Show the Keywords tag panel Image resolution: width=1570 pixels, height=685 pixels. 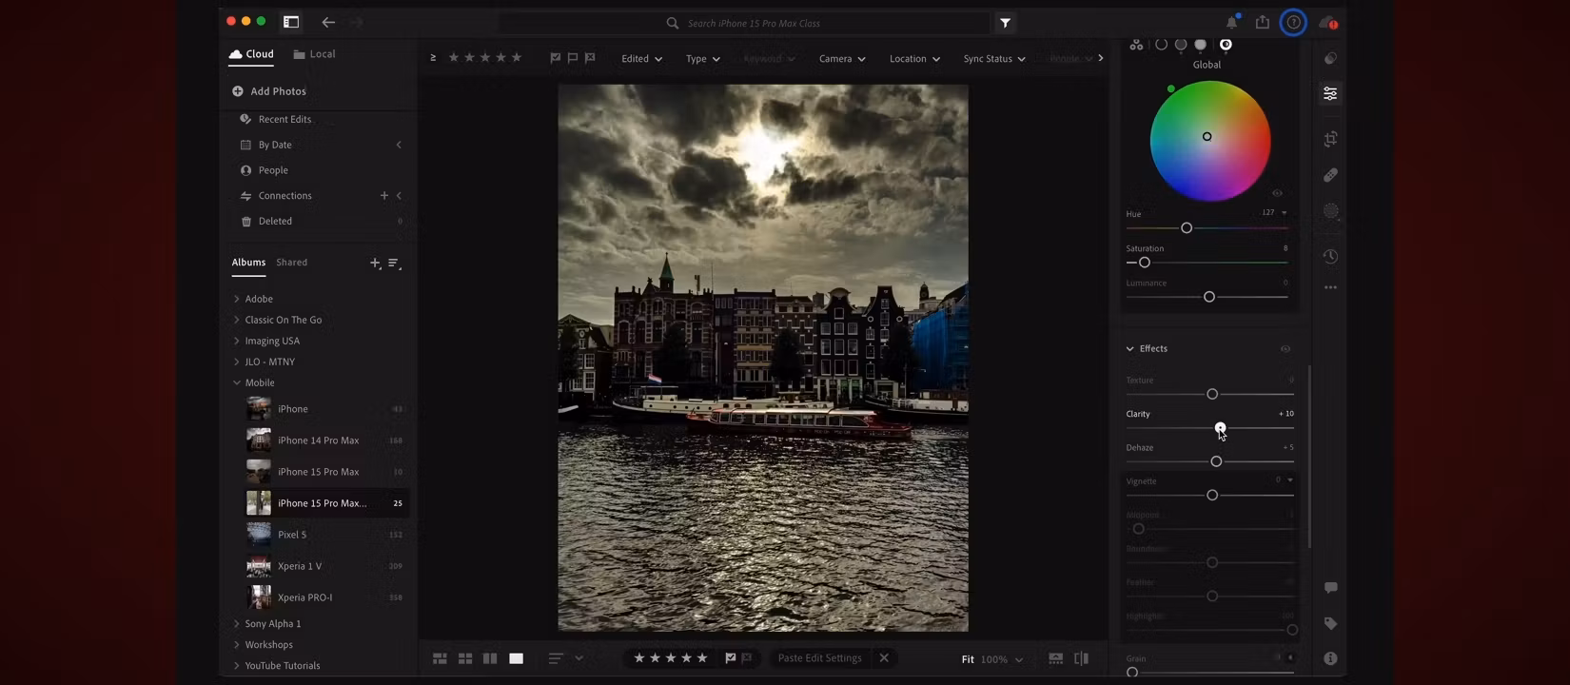pos(1330,623)
